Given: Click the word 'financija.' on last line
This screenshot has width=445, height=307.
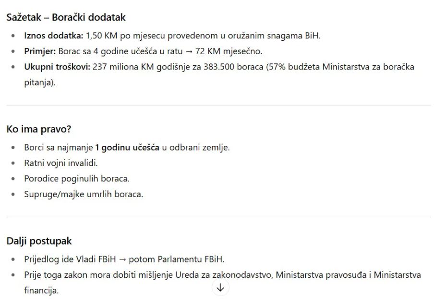Looking at the screenshot, I should pos(41,290).
